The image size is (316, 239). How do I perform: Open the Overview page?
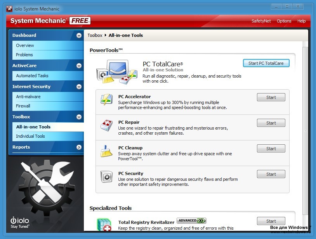48,45
